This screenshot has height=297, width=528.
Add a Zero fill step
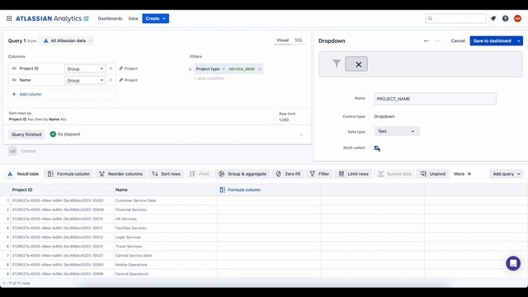click(288, 174)
